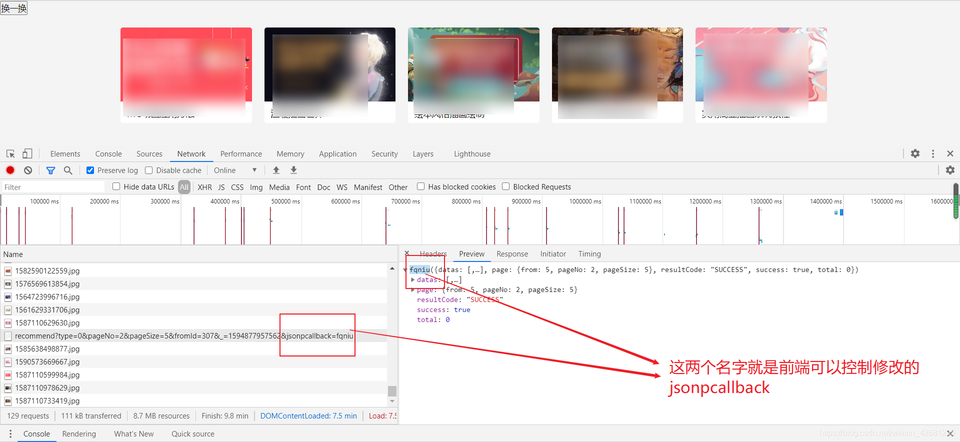This screenshot has height=442, width=960.
Task: Open the Lighthouse tab
Action: click(472, 154)
